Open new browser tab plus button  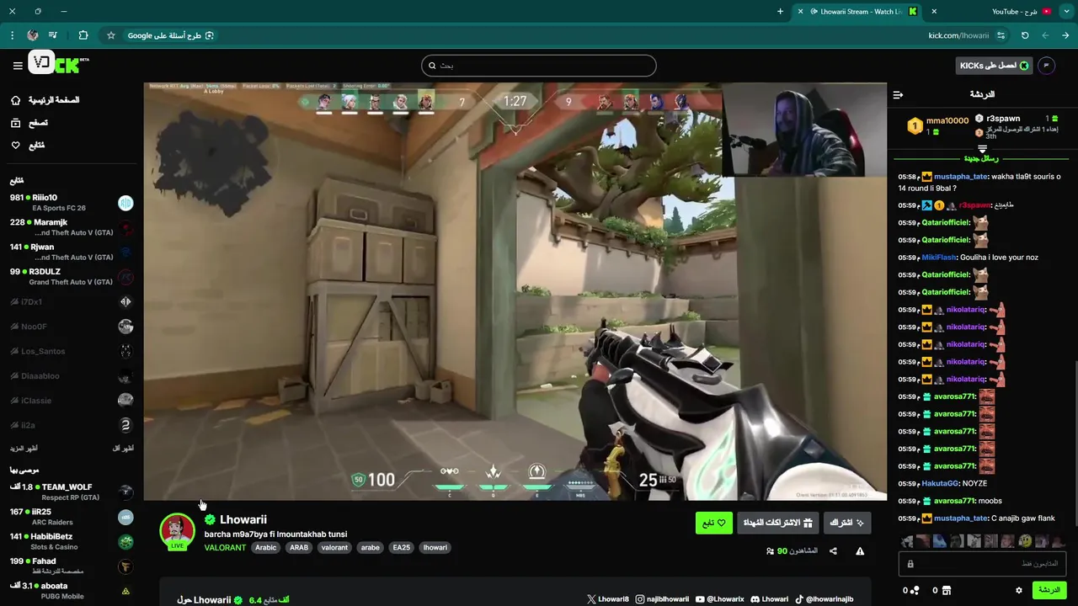pyautogui.click(x=780, y=12)
